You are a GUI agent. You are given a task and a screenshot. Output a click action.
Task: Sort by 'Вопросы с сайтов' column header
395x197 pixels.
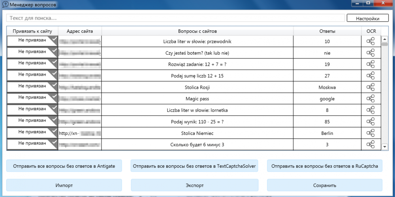(x=197, y=31)
